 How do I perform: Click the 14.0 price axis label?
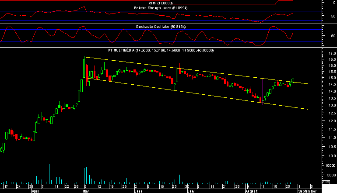pyautogui.click(x=332, y=91)
